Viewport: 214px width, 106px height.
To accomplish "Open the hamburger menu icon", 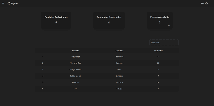I will (x=3, y=3).
